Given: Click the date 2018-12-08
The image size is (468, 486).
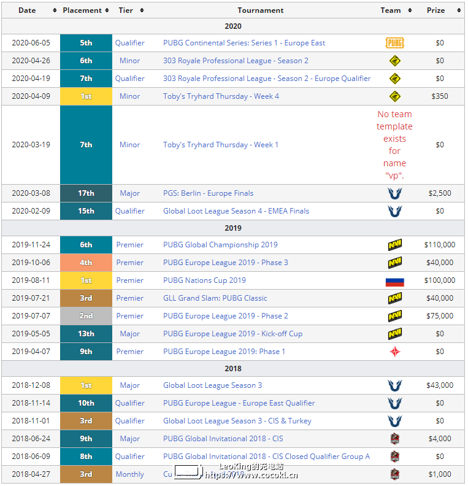Looking at the screenshot, I should point(31,385).
